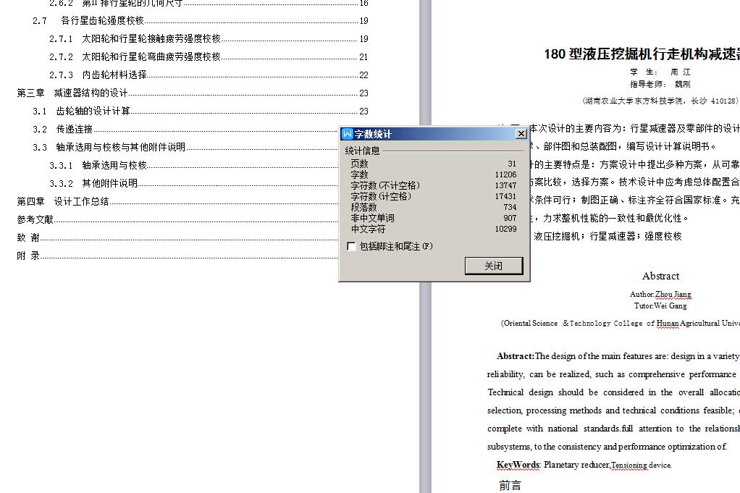The height and width of the screenshot is (493, 740).
Task: Open TOC entry 3.2 传递连接
Action: (x=185, y=130)
